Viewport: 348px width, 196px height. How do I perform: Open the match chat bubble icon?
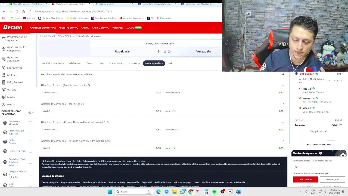tap(169, 51)
